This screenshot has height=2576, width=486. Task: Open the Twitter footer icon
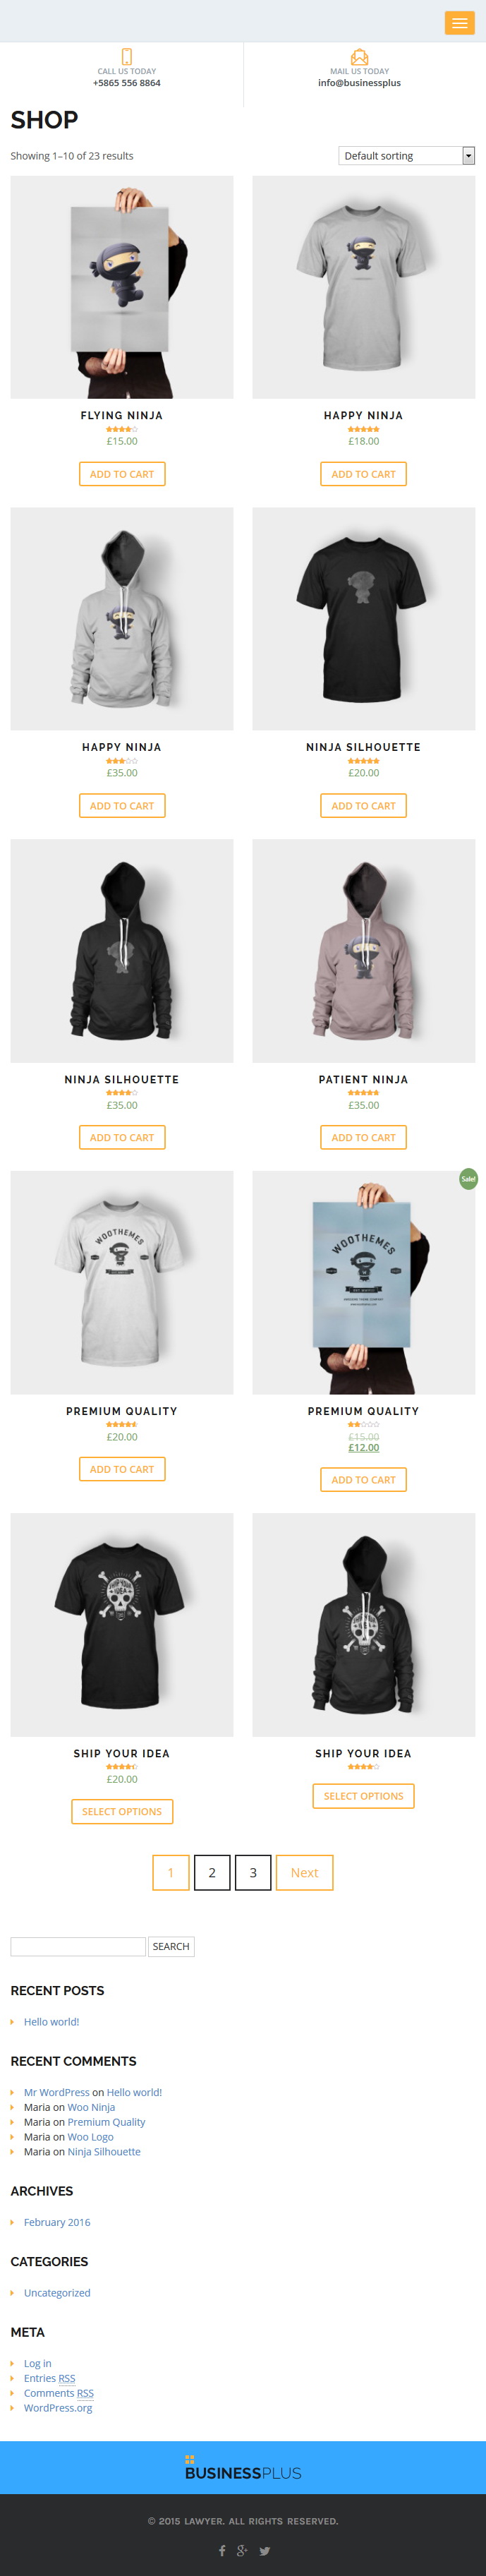[265, 2550]
